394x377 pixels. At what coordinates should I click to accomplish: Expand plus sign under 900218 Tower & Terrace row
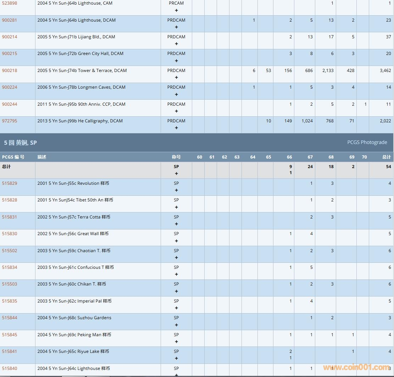(176, 78)
